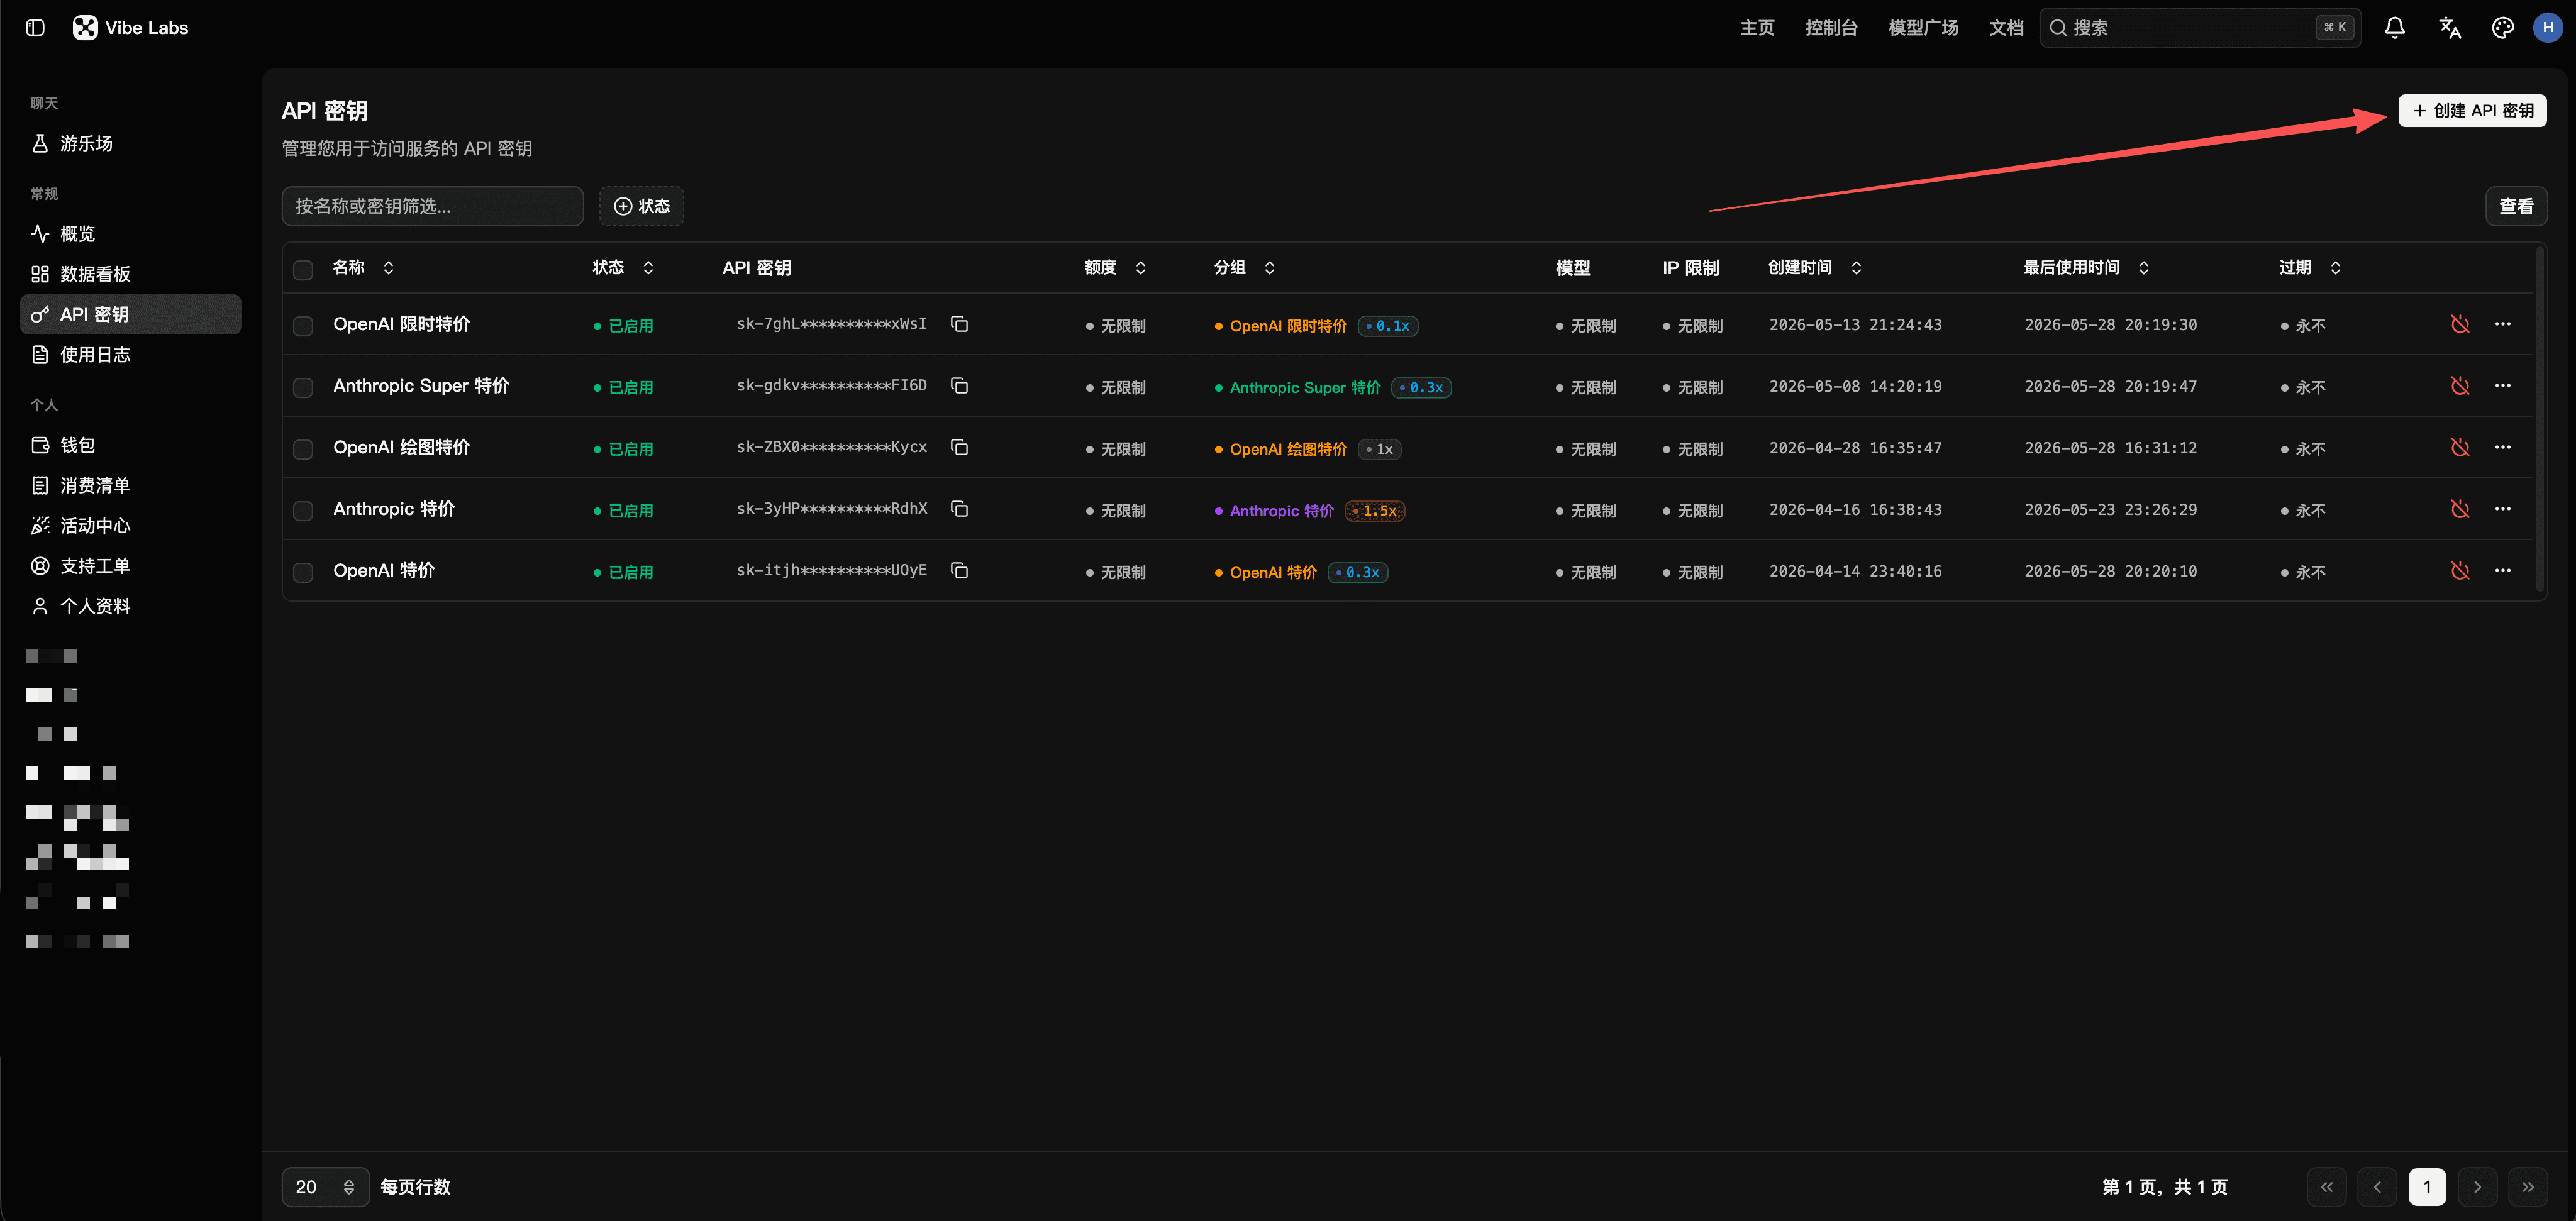Disable the Anthropic 特价 key
2576x1221 pixels.
2460,509
